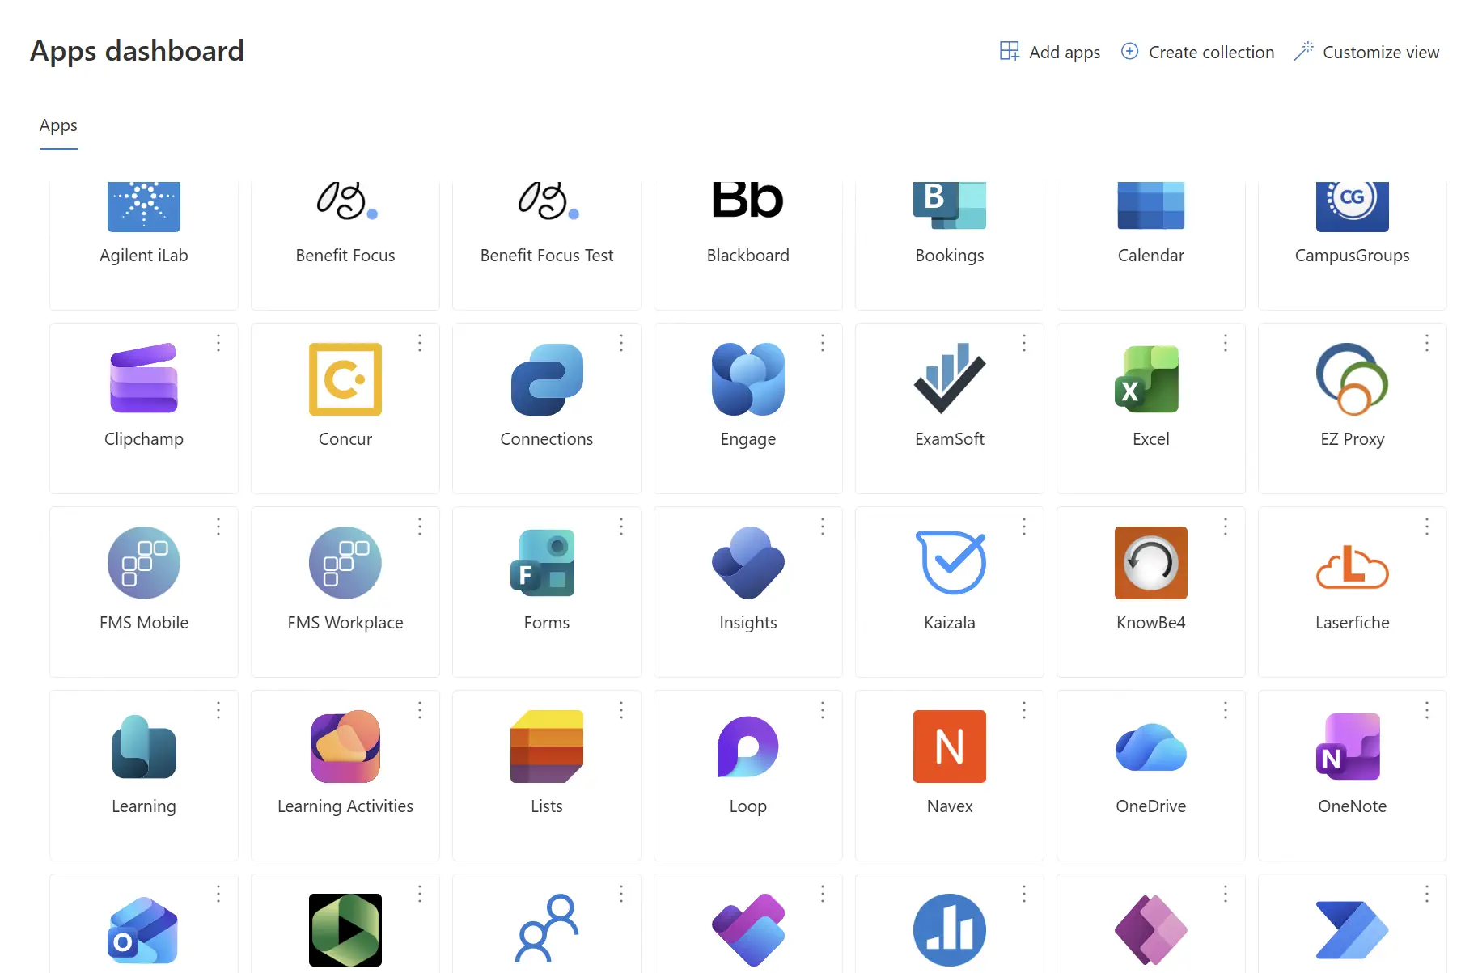Open more options for Learning Activities
Image resolution: width=1461 pixels, height=973 pixels.
pyautogui.click(x=420, y=710)
